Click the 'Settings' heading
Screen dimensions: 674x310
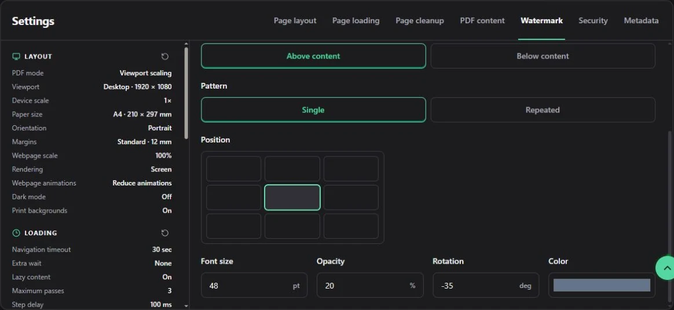(33, 21)
